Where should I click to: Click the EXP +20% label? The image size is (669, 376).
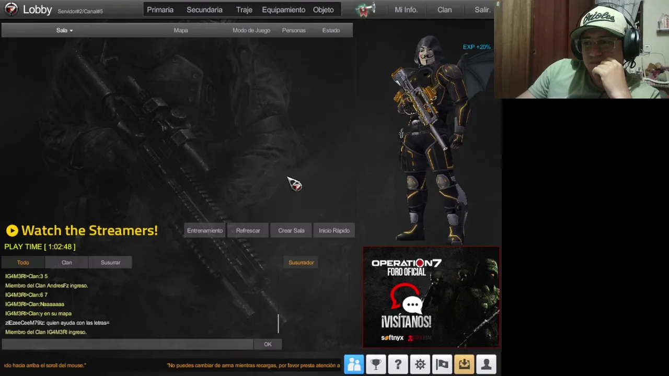click(x=477, y=47)
